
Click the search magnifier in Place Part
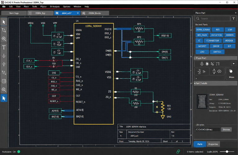tap(198, 19)
